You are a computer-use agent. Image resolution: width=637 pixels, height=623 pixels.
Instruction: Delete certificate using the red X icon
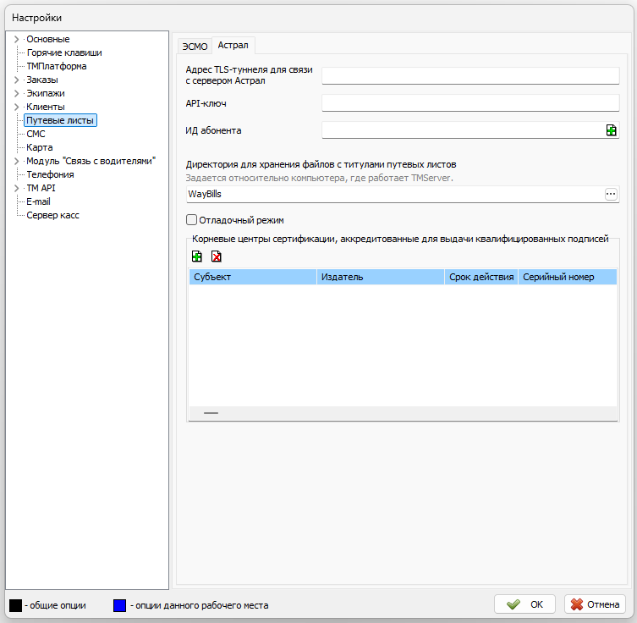217,256
